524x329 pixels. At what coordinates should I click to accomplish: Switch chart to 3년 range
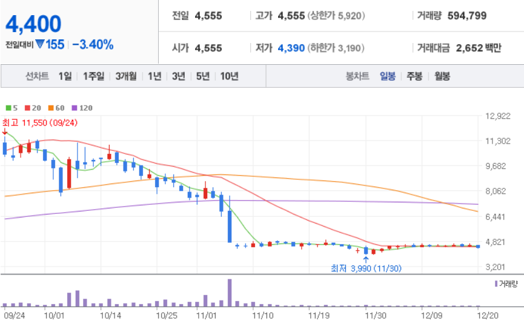point(179,76)
